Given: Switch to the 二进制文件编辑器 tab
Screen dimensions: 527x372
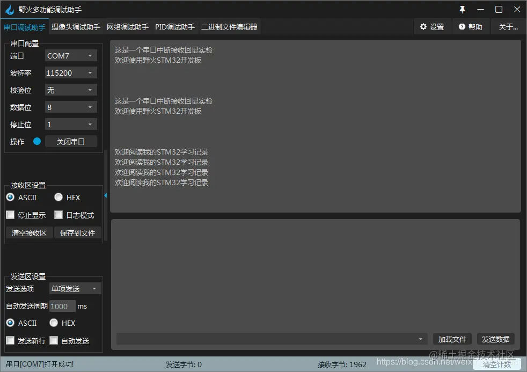Looking at the screenshot, I should click(x=230, y=26).
